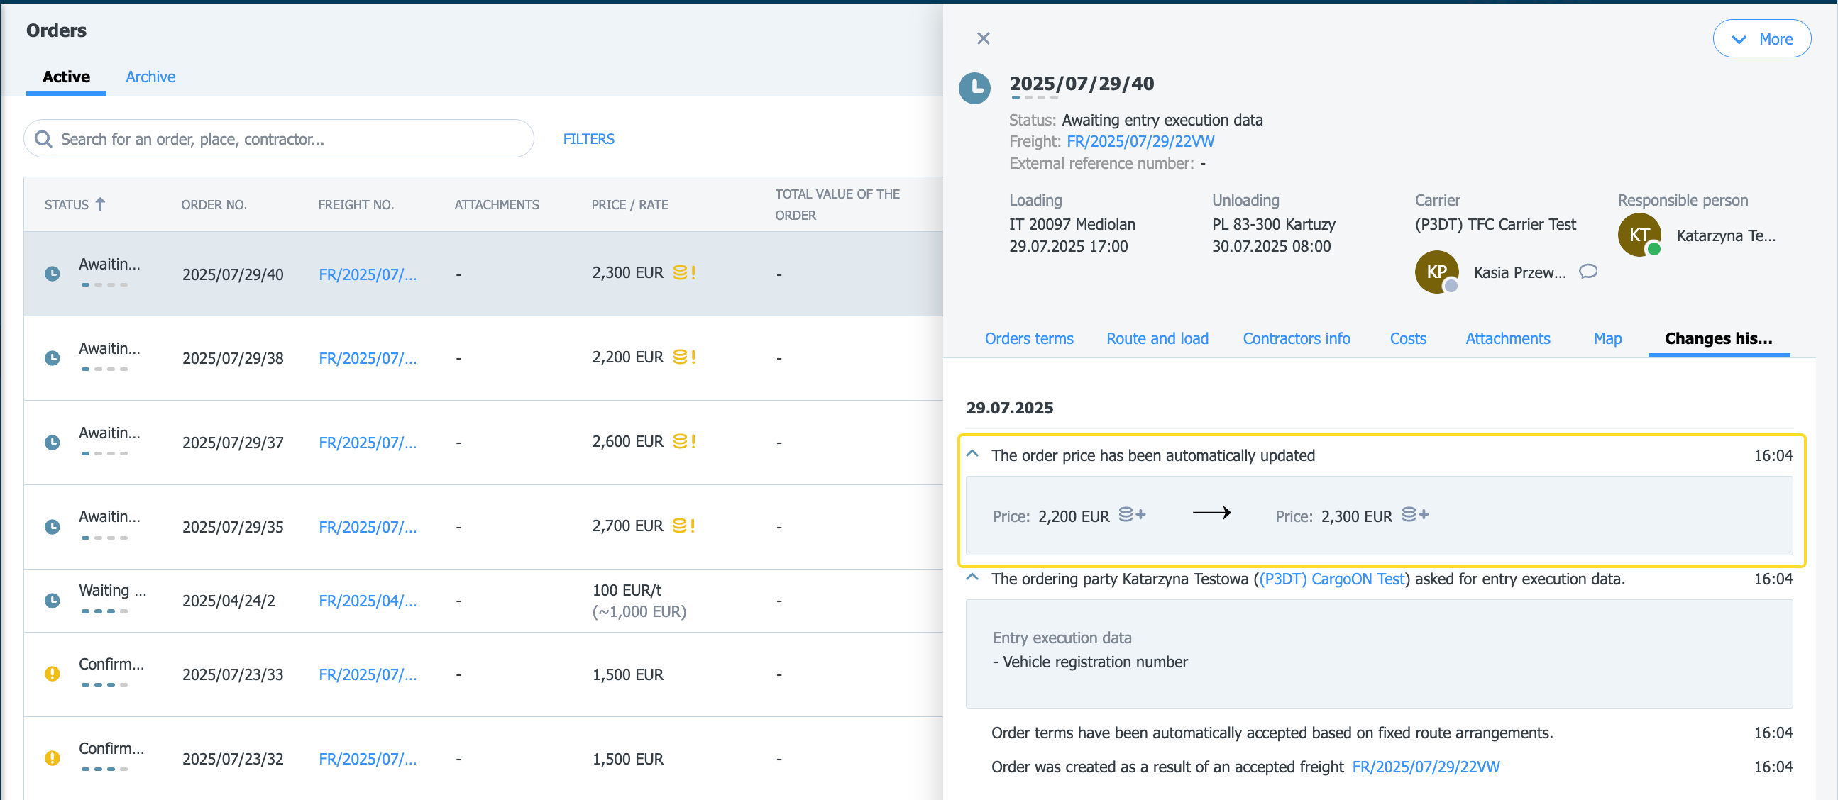Click clock status icon for order 2025/07/29/40
The height and width of the screenshot is (800, 1838).
tap(52, 274)
